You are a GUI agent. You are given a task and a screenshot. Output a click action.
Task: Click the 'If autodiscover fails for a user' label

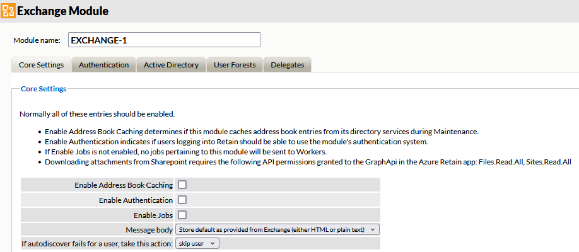[98, 244]
